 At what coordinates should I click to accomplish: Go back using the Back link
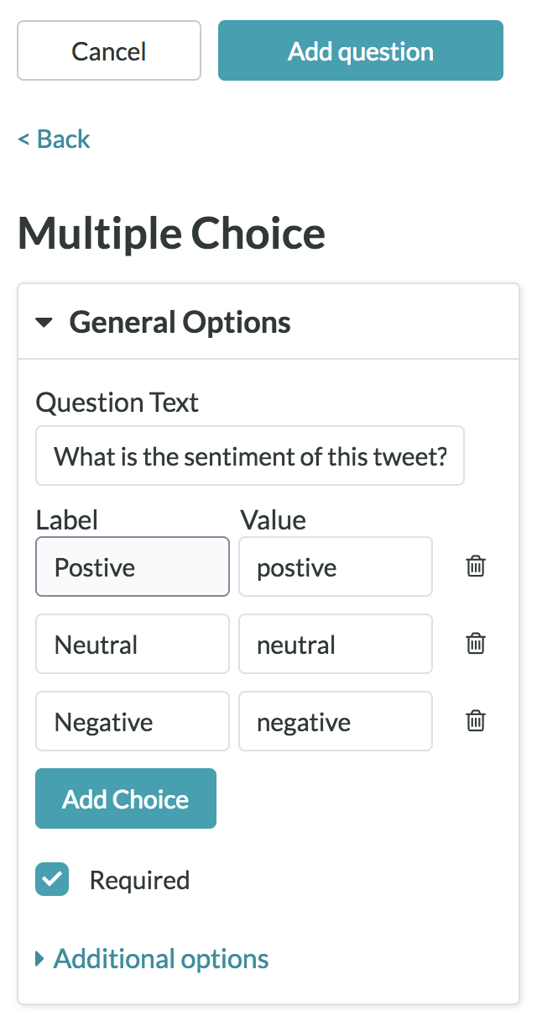point(55,139)
